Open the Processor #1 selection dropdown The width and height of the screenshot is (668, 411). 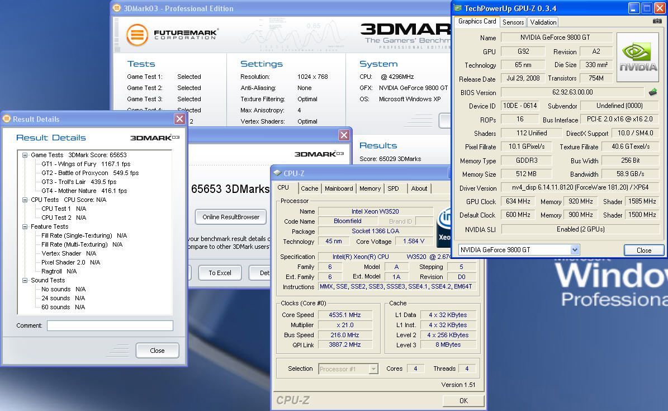pos(373,369)
